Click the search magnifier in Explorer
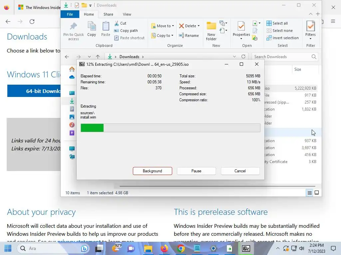This screenshot has height=255, width=341. click(x=314, y=56)
